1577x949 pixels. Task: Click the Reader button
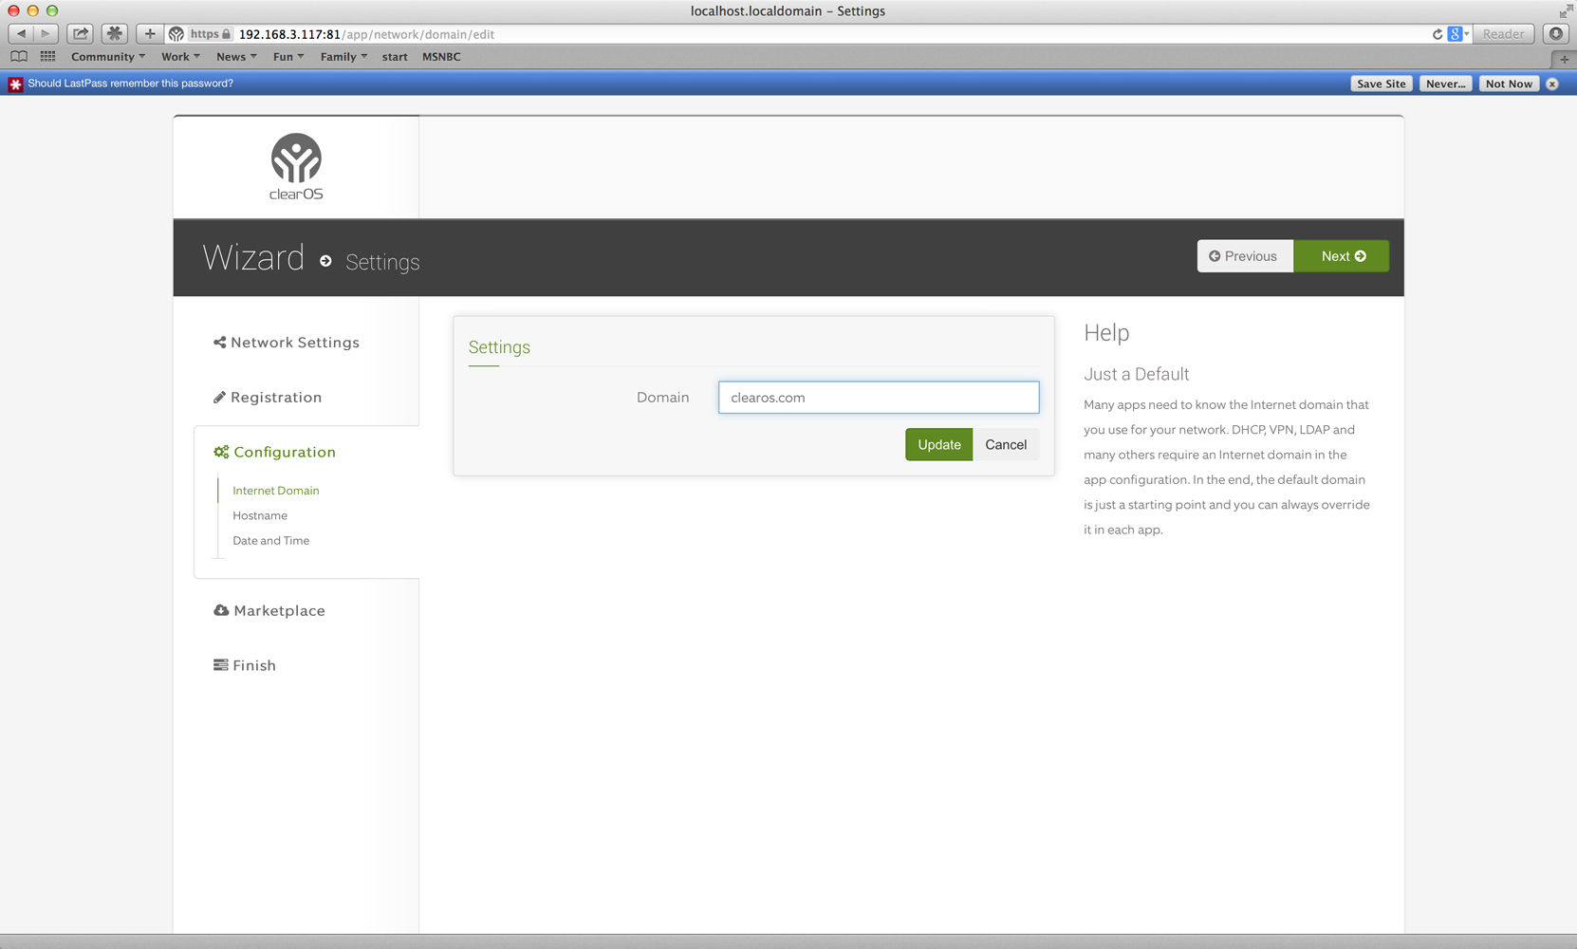[x=1503, y=33]
